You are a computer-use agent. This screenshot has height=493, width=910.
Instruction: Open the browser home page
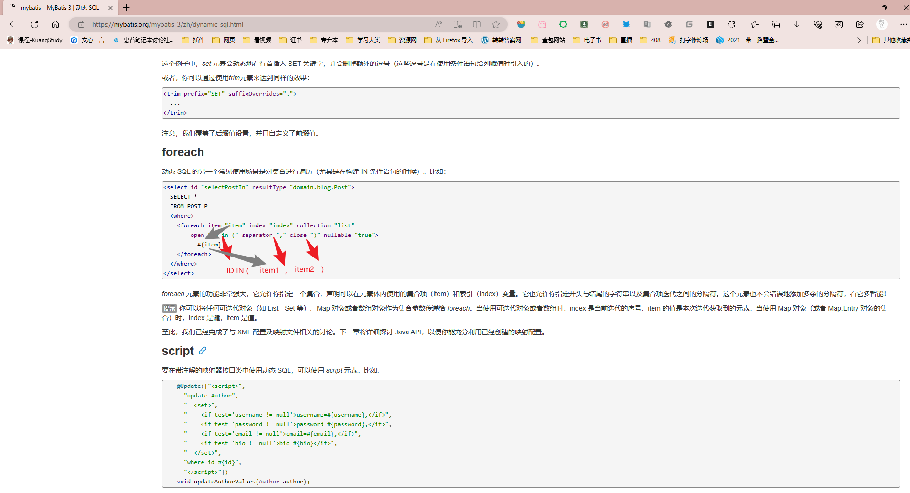(55, 24)
